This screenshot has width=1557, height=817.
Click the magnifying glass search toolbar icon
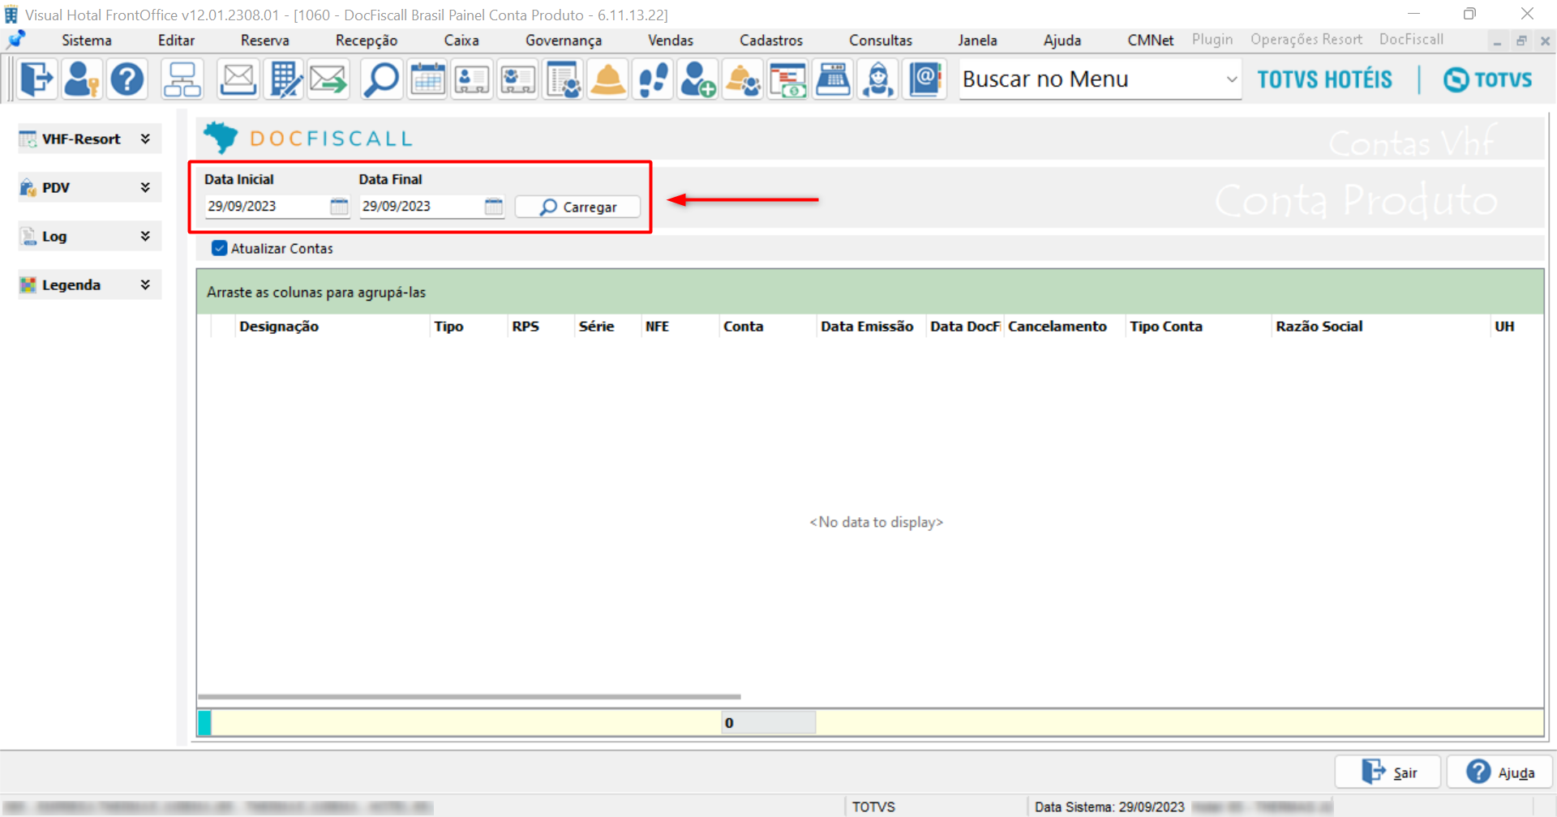point(381,79)
